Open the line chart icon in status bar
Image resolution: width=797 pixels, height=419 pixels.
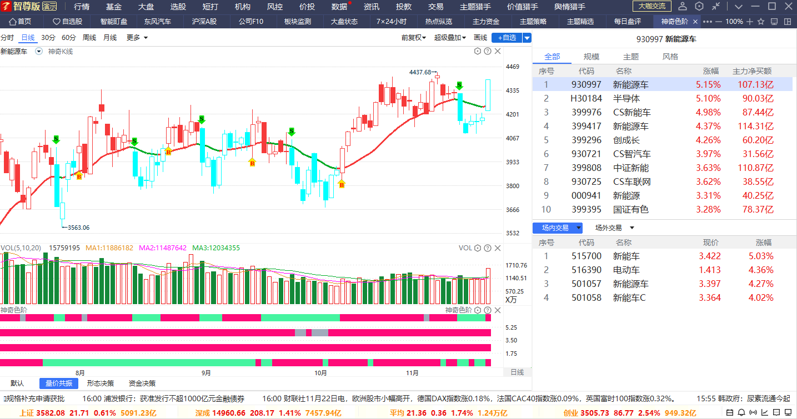tap(765, 412)
